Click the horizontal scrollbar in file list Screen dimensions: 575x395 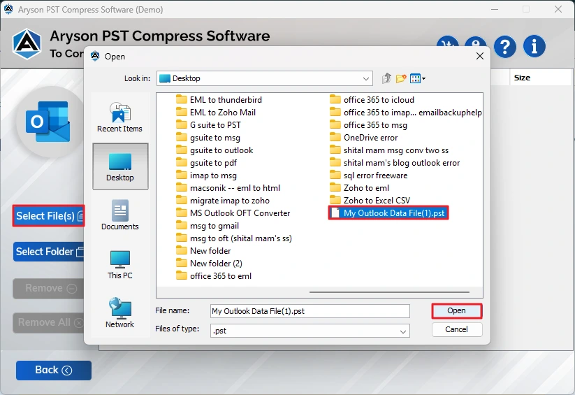click(x=389, y=292)
